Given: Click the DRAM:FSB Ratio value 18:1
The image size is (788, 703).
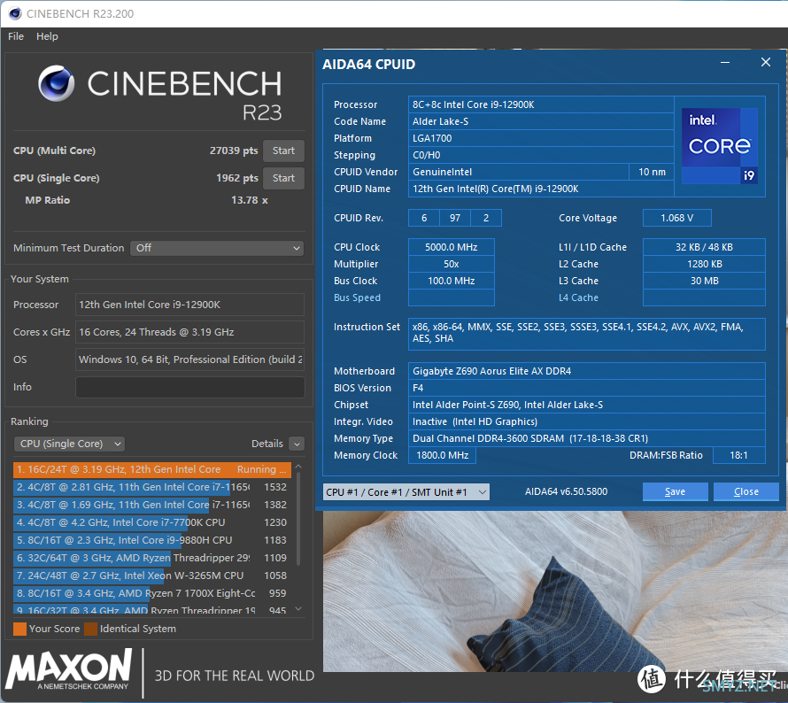Looking at the screenshot, I should [738, 455].
